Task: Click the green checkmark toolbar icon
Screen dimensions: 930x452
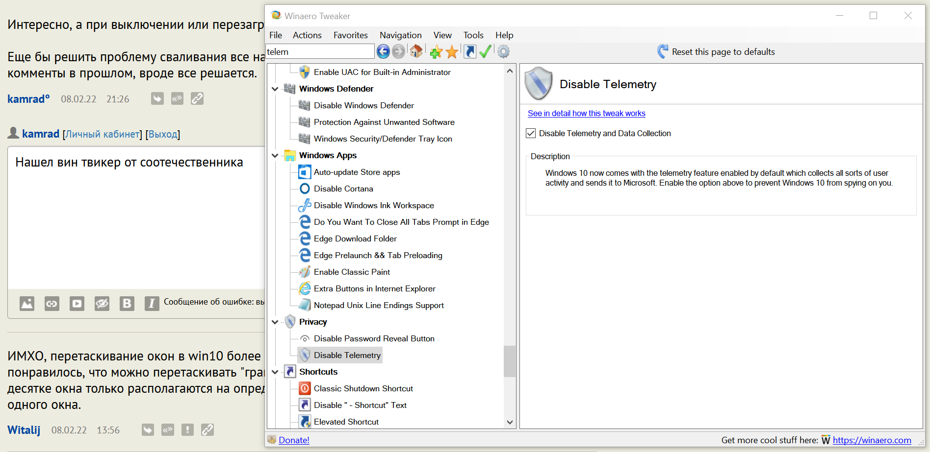Action: (485, 51)
